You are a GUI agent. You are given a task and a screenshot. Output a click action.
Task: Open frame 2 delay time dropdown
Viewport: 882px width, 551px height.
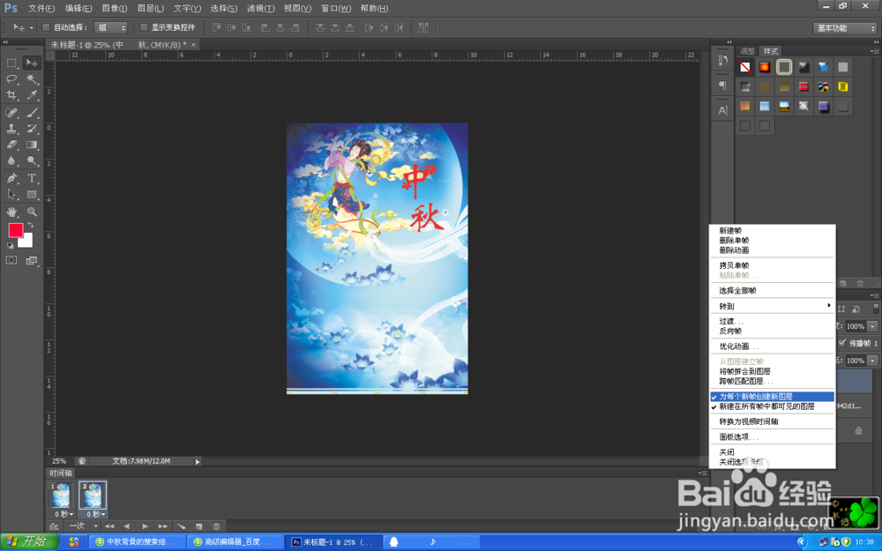pyautogui.click(x=95, y=514)
